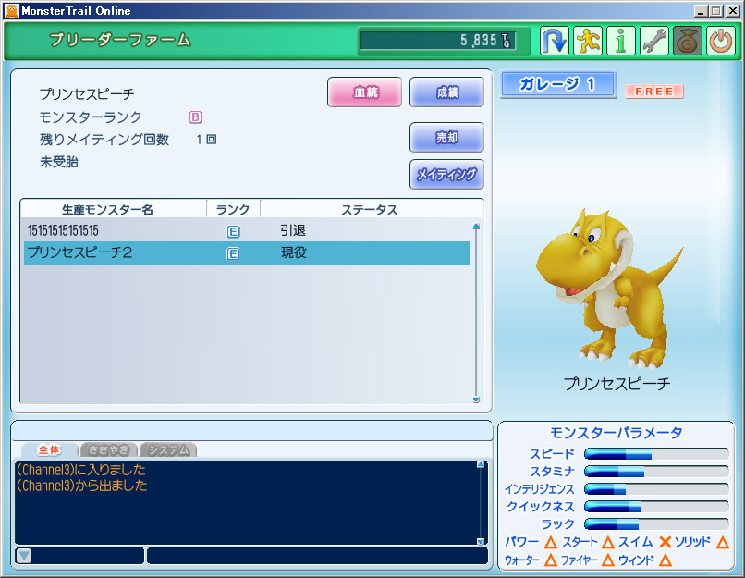Click the ウインド triangle aptitude mark
745x578 pixels.
pos(666,560)
